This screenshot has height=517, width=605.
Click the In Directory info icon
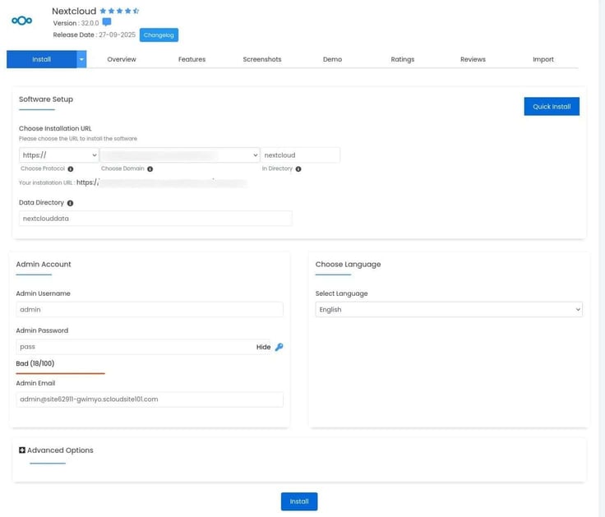tap(298, 169)
